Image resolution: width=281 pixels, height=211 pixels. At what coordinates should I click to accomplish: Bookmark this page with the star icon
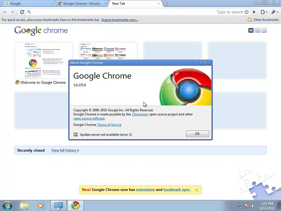pyautogui.click(x=247, y=12)
